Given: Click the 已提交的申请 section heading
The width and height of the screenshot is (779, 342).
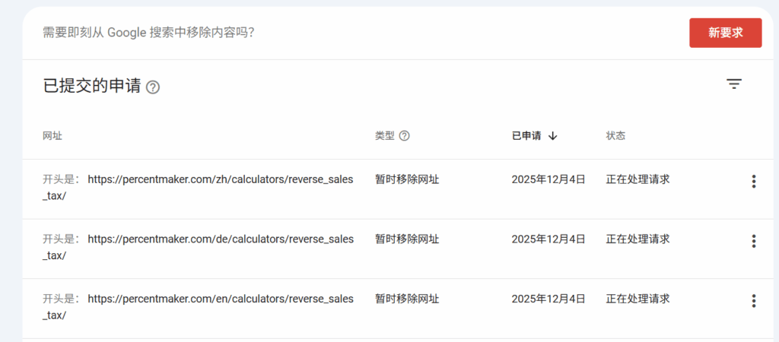Looking at the screenshot, I should (92, 87).
